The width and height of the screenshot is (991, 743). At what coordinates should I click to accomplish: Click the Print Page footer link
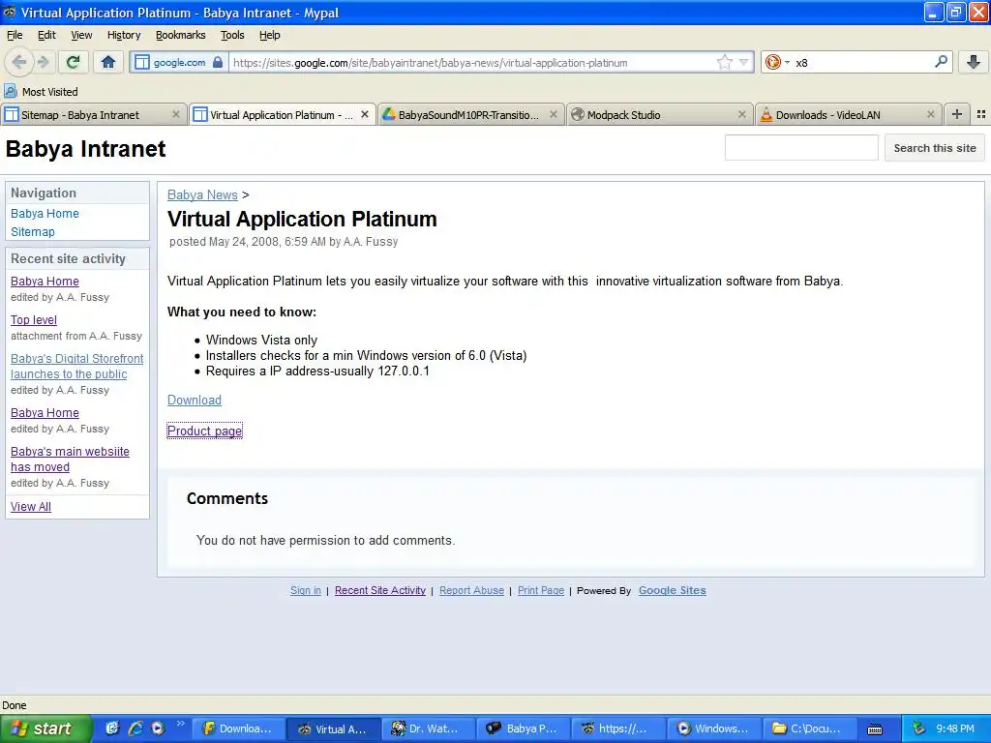(x=540, y=590)
